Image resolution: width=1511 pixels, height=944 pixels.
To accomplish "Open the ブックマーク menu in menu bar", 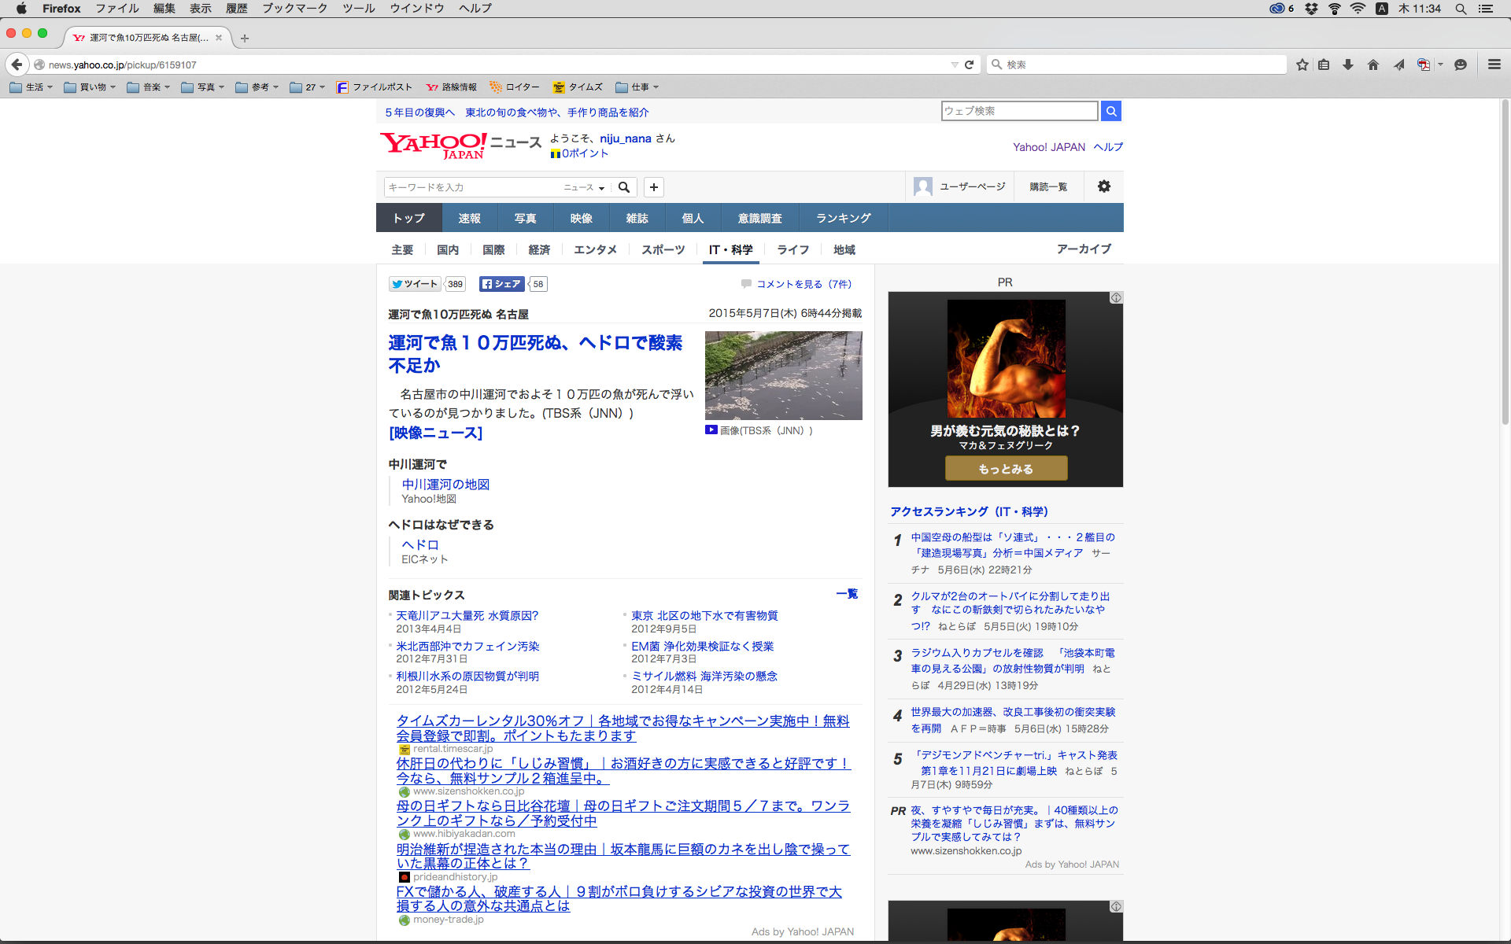I will coord(294,8).
